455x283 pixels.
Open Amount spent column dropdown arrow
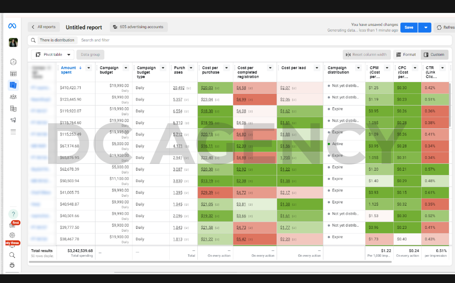pos(89,68)
